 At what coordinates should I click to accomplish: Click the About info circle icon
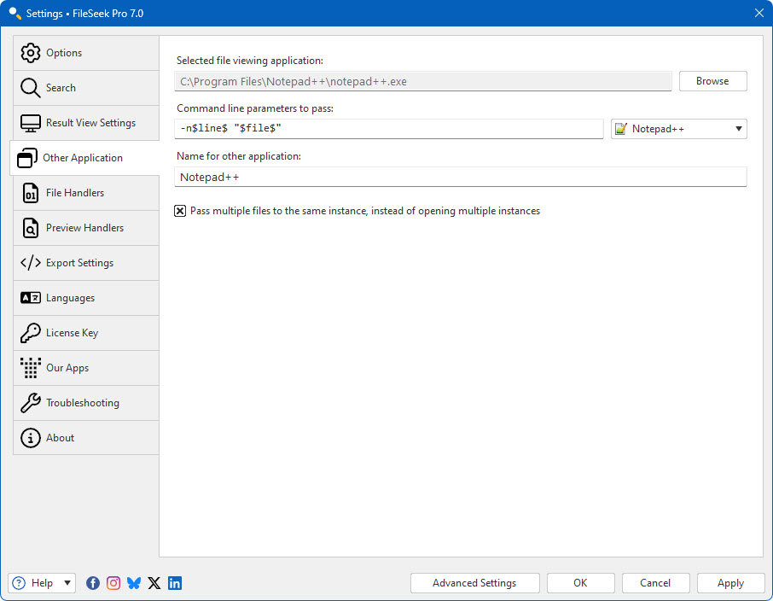coord(30,438)
